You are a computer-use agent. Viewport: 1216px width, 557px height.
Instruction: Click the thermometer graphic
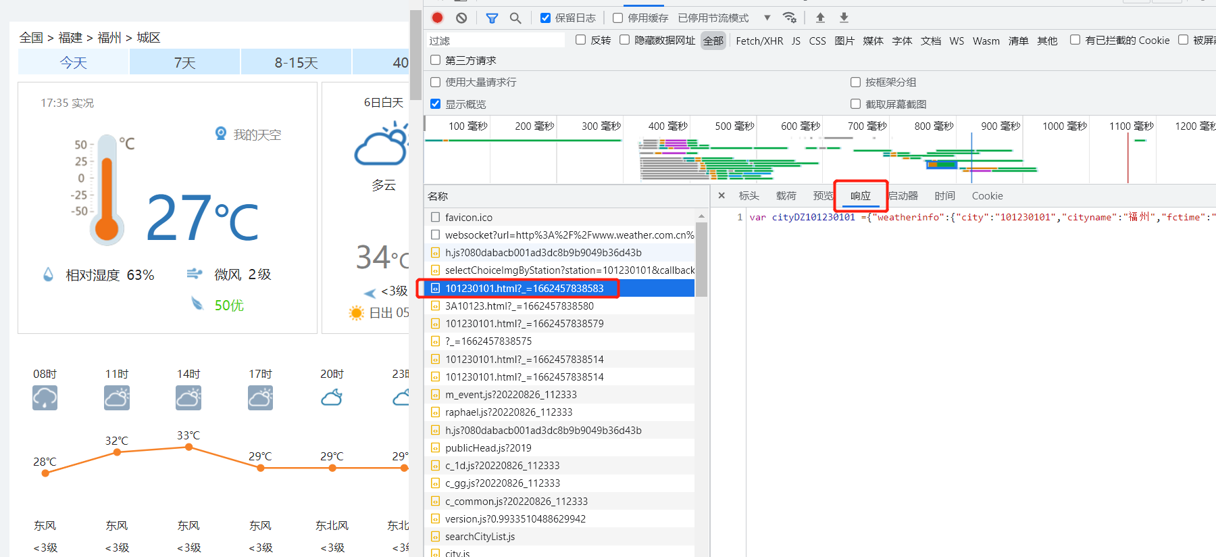(107, 189)
